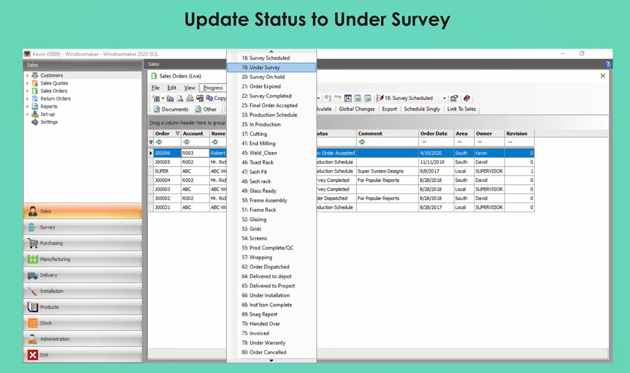Viewport: 630px width, 373px height.
Task: Open the 18: Survey Scheduled status dropdown
Action: (444, 99)
